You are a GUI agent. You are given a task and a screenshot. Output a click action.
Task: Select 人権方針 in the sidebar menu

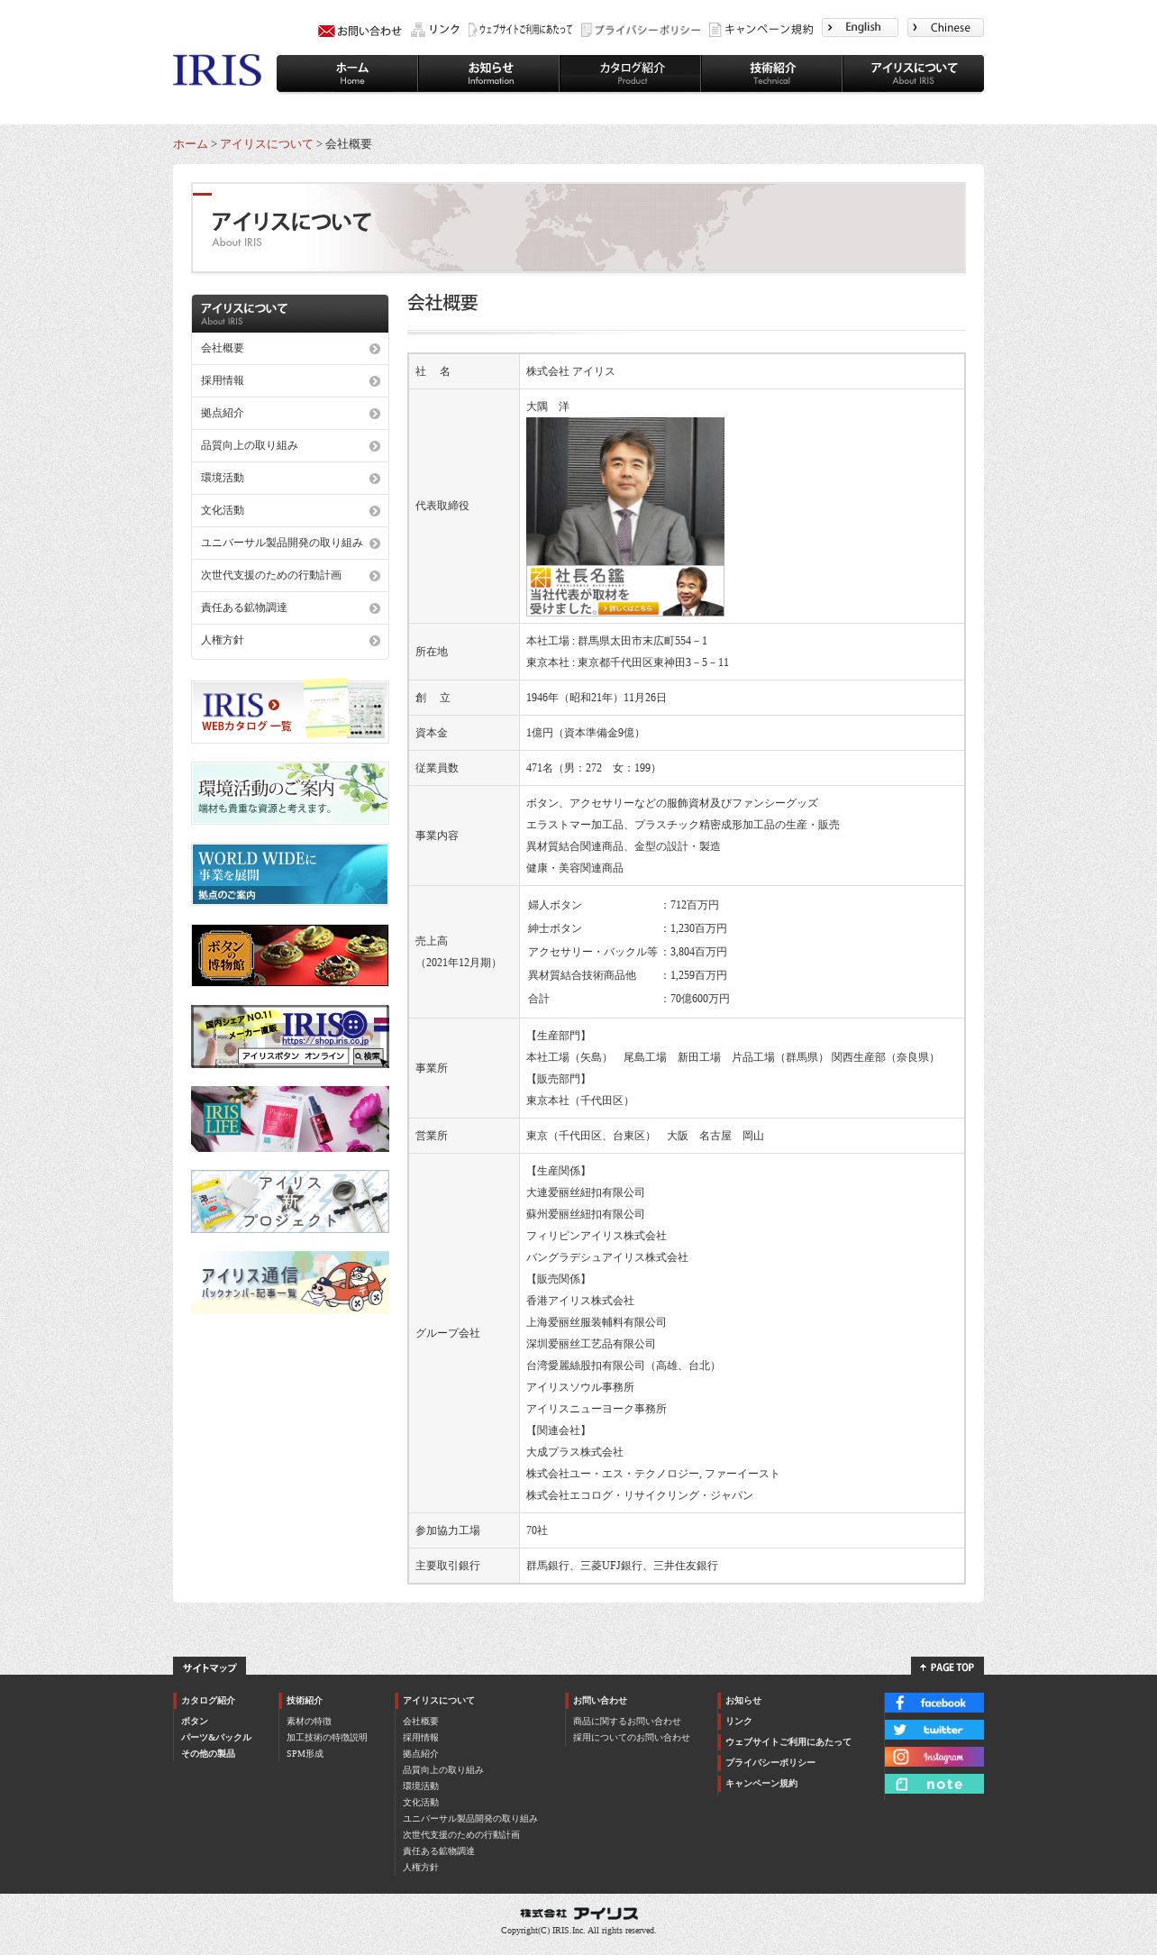[x=290, y=641]
